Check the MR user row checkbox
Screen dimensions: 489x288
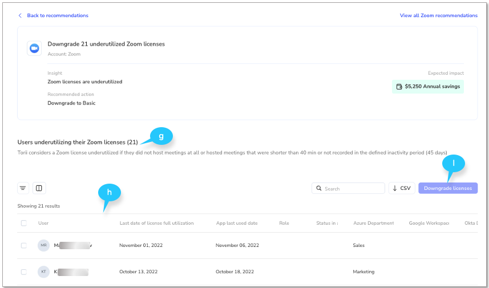pyautogui.click(x=24, y=245)
